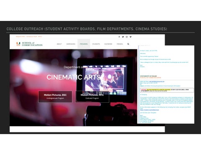The image size is (201, 155).
Task: Open the Admissions menu item
Action: (x=71, y=44)
